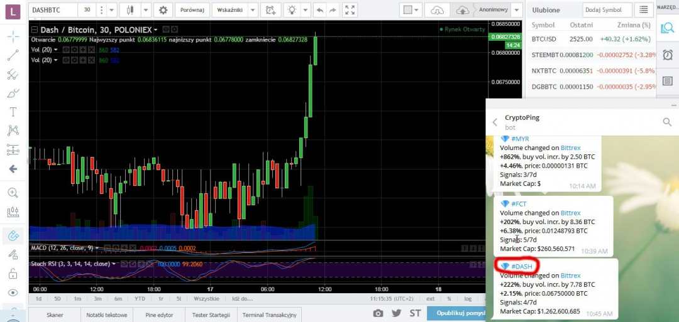Screen dimensions: 679x322
Task: Expand the Anonimowy layout dropdown
Action: point(516,10)
